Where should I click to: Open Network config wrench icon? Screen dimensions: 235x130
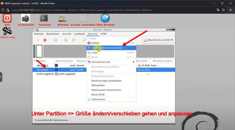click(7, 31)
